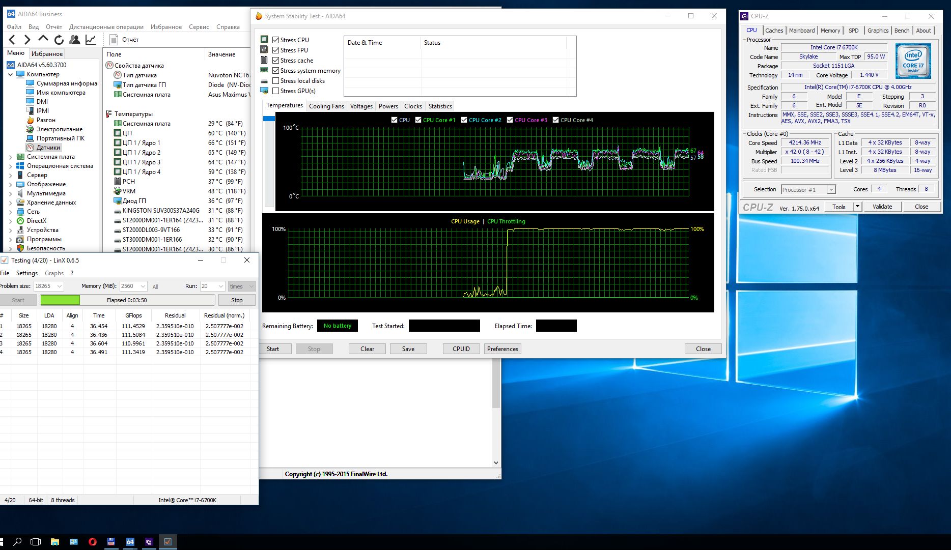Viewport: 951px width, 550px height.
Task: Toggle CPU Core #3 graph checkbox
Action: click(510, 120)
